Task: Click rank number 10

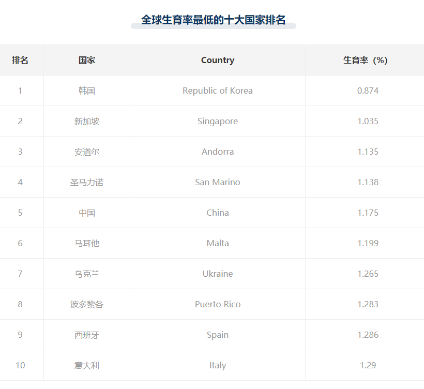Action: tap(20, 366)
